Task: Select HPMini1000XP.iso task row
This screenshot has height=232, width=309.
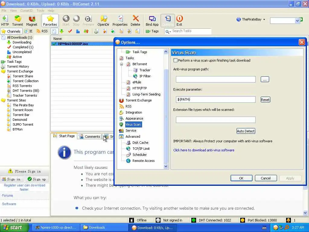Action: 82,44
